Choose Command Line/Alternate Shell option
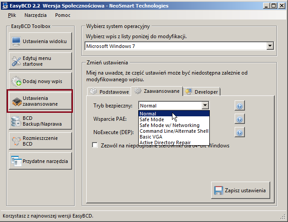288x222 pixels. click(x=174, y=131)
